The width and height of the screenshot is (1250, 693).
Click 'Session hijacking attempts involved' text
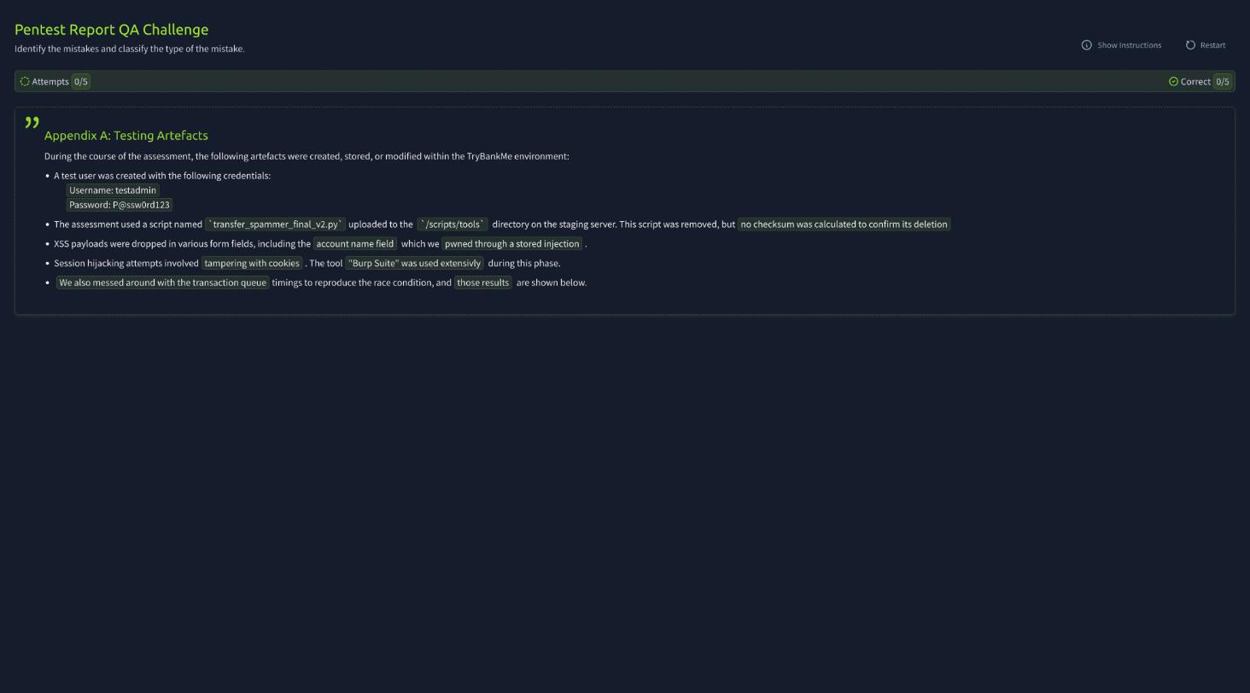click(126, 264)
